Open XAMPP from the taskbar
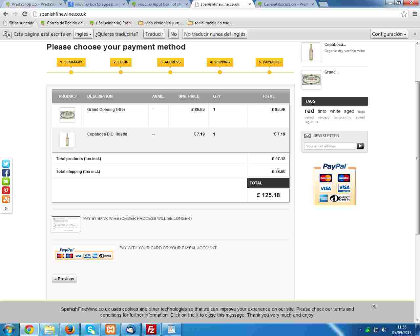The width and height of the screenshot is (420, 336). (111, 329)
